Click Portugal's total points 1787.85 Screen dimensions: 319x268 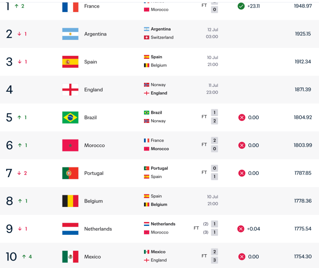(303, 173)
